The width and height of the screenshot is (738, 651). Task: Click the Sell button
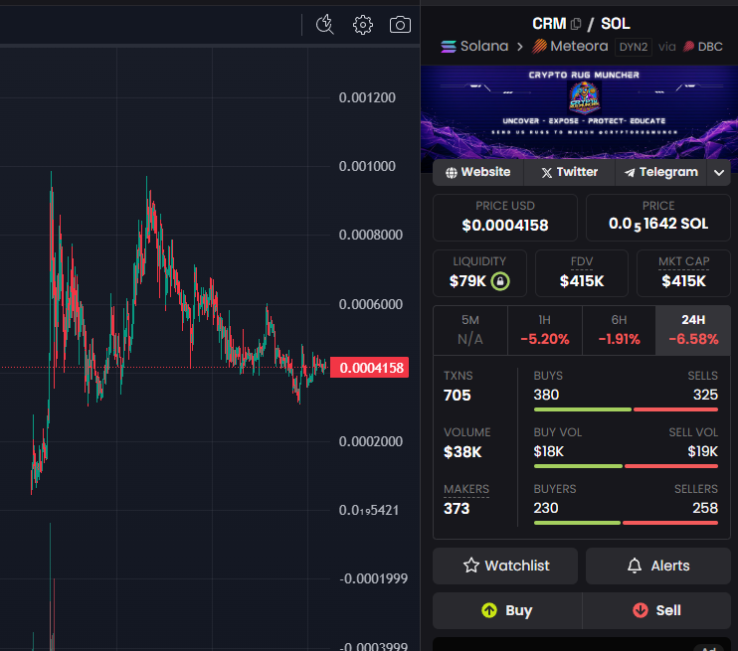(656, 610)
